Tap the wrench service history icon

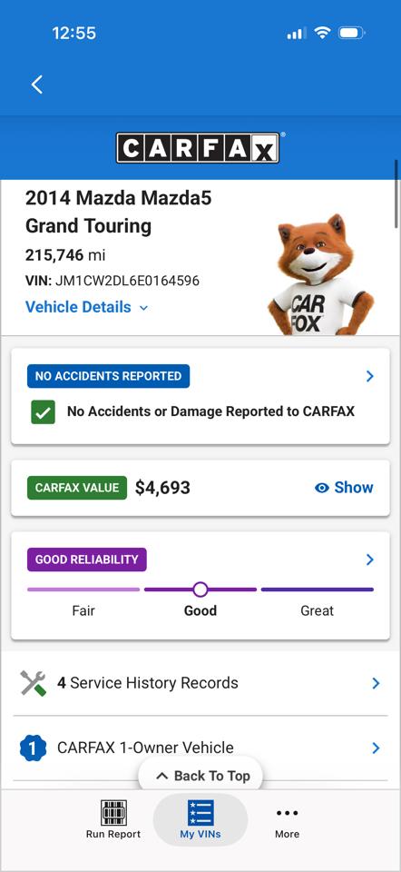34,683
